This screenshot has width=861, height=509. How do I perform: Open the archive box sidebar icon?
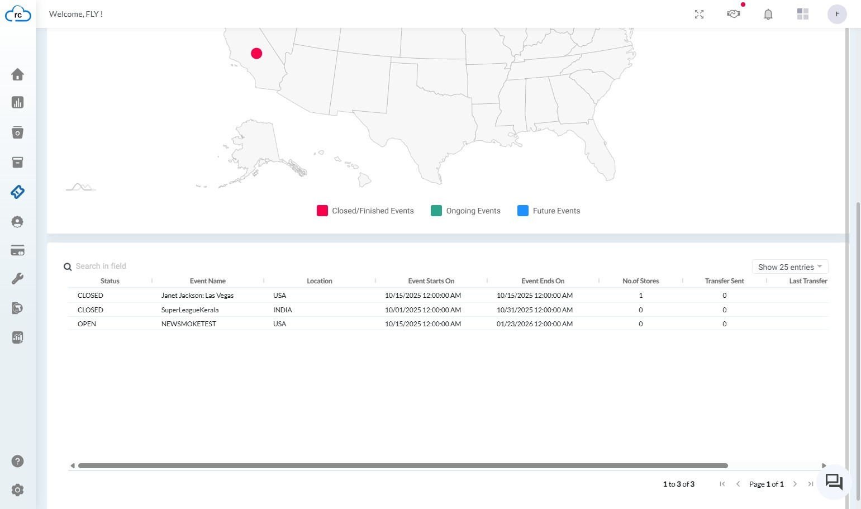tap(17, 162)
